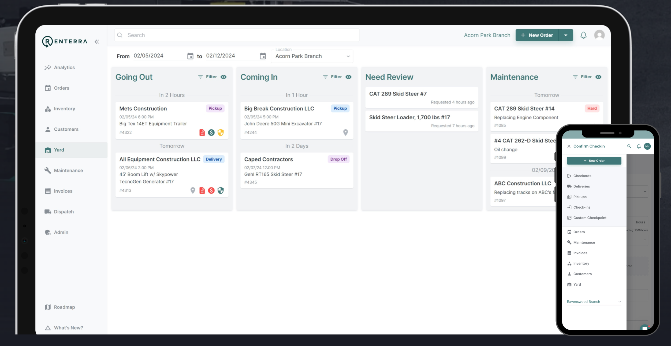Screen dimensions: 671x346
Task: Click the Acorn Park Branch header link
Action: (x=487, y=35)
